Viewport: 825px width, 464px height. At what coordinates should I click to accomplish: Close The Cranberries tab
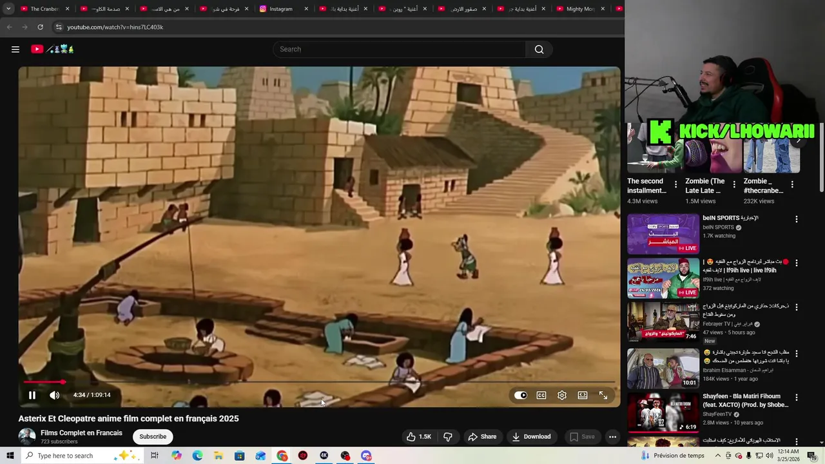click(x=67, y=9)
